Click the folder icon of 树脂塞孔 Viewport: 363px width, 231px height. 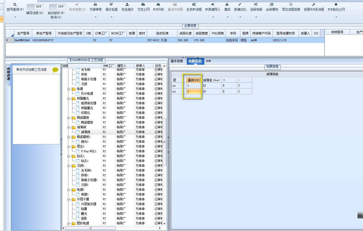[x=74, y=99]
